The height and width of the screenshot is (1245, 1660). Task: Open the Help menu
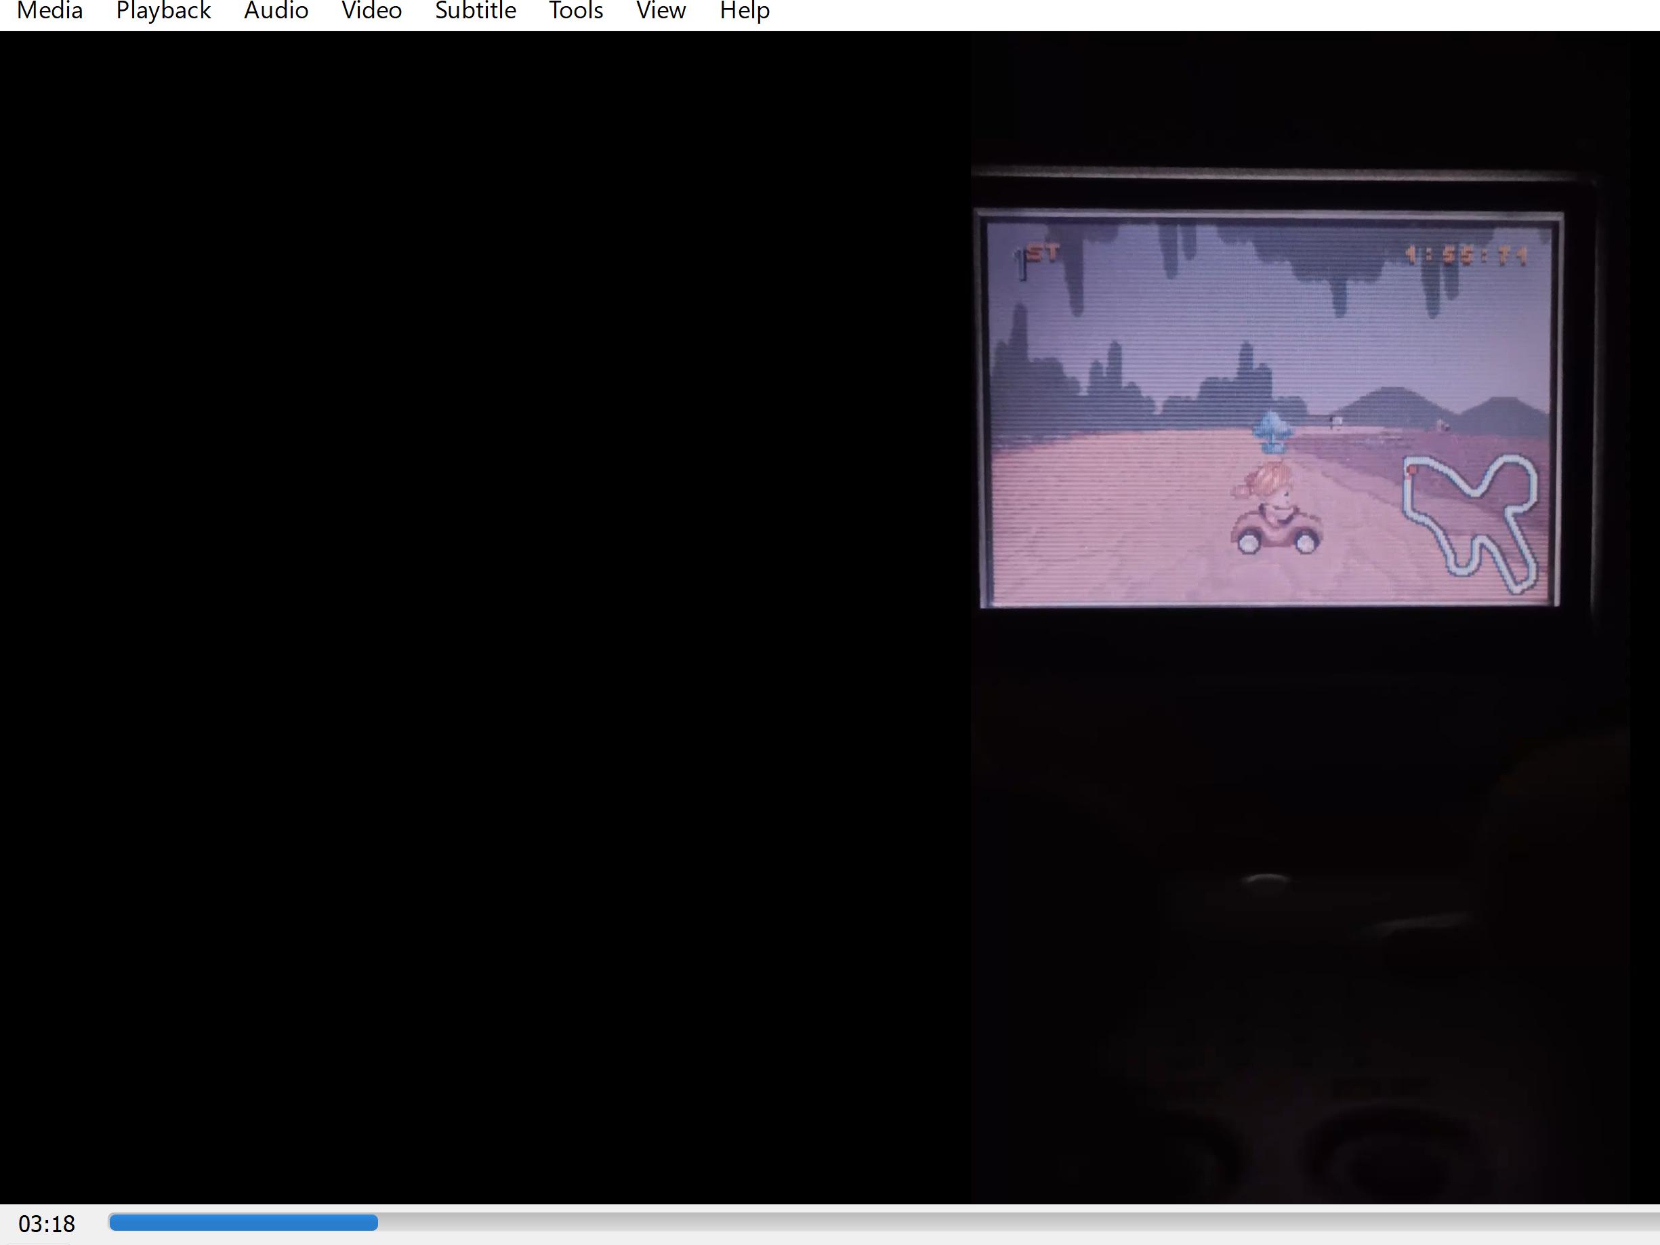[745, 12]
